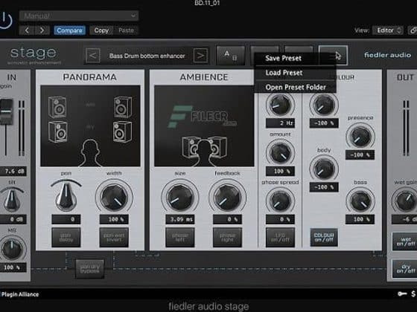
Task: Click the width knob
Action: 114,198
